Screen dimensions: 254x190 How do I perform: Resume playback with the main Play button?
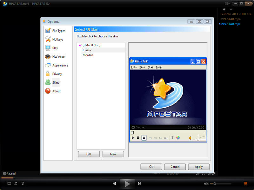pyautogui.click(x=127, y=184)
